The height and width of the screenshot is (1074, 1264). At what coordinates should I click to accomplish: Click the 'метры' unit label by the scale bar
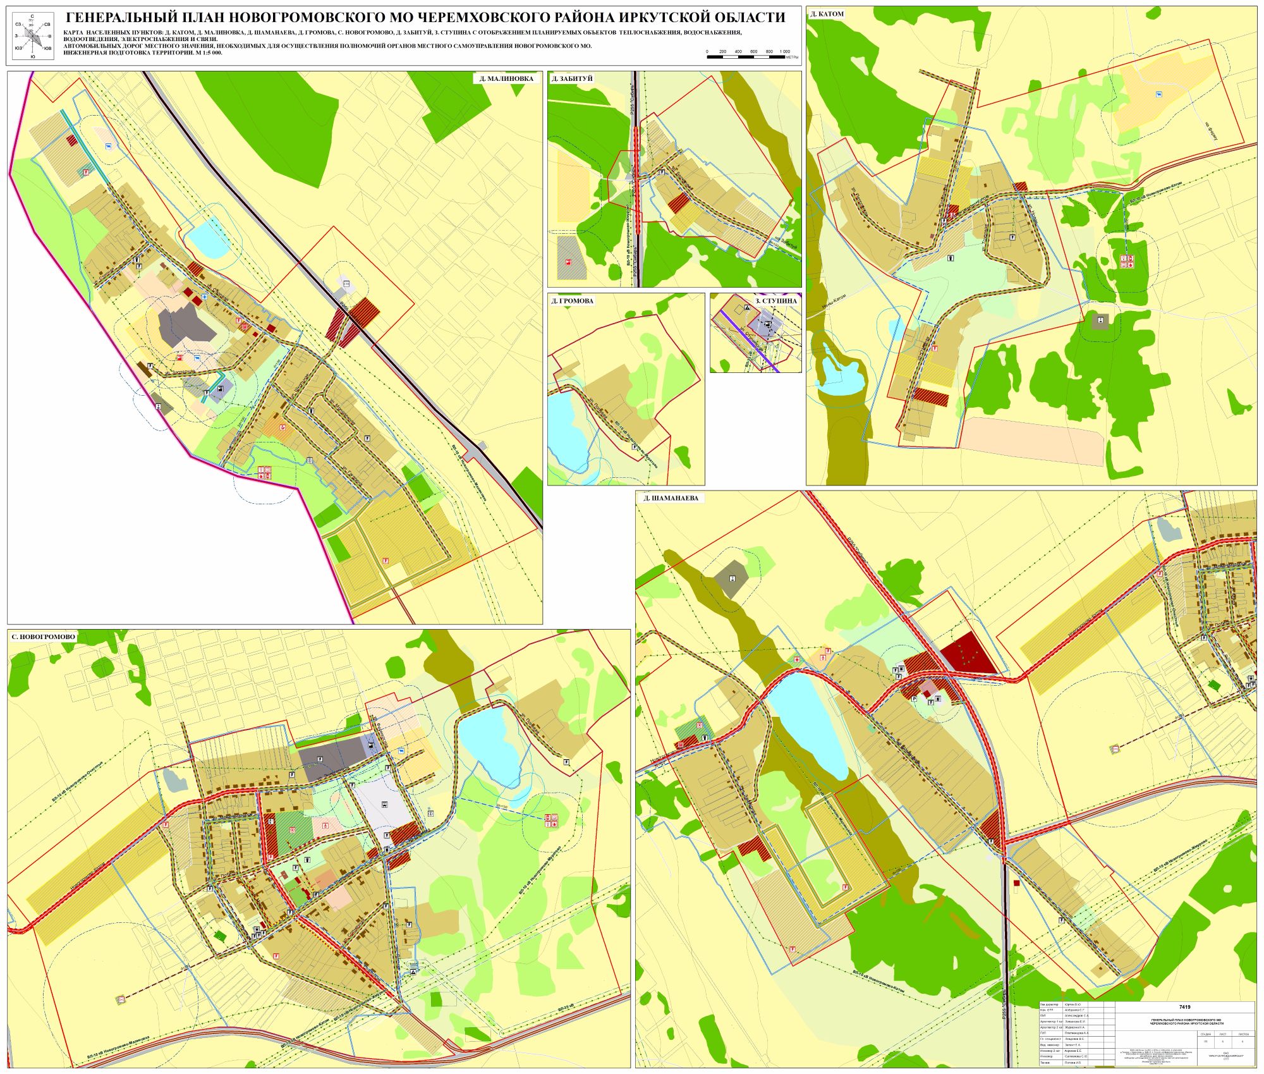(793, 57)
